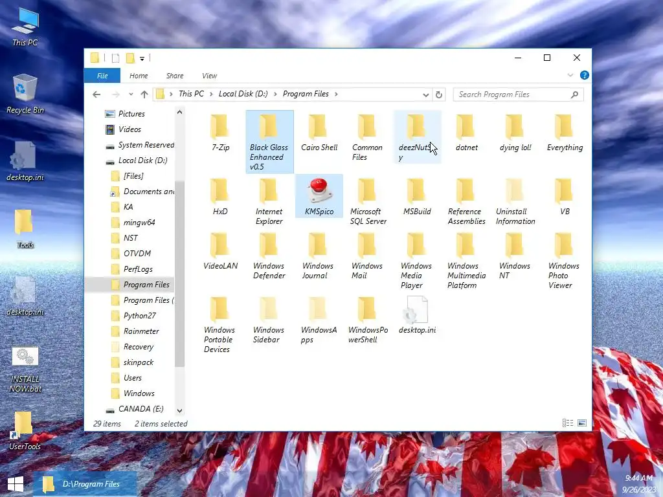Open Explorer help question mark
The image size is (663, 497).
click(x=585, y=75)
